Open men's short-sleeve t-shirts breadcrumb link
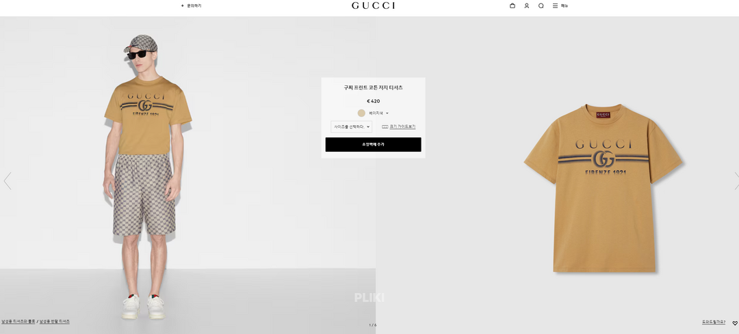The image size is (739, 334). [55, 322]
